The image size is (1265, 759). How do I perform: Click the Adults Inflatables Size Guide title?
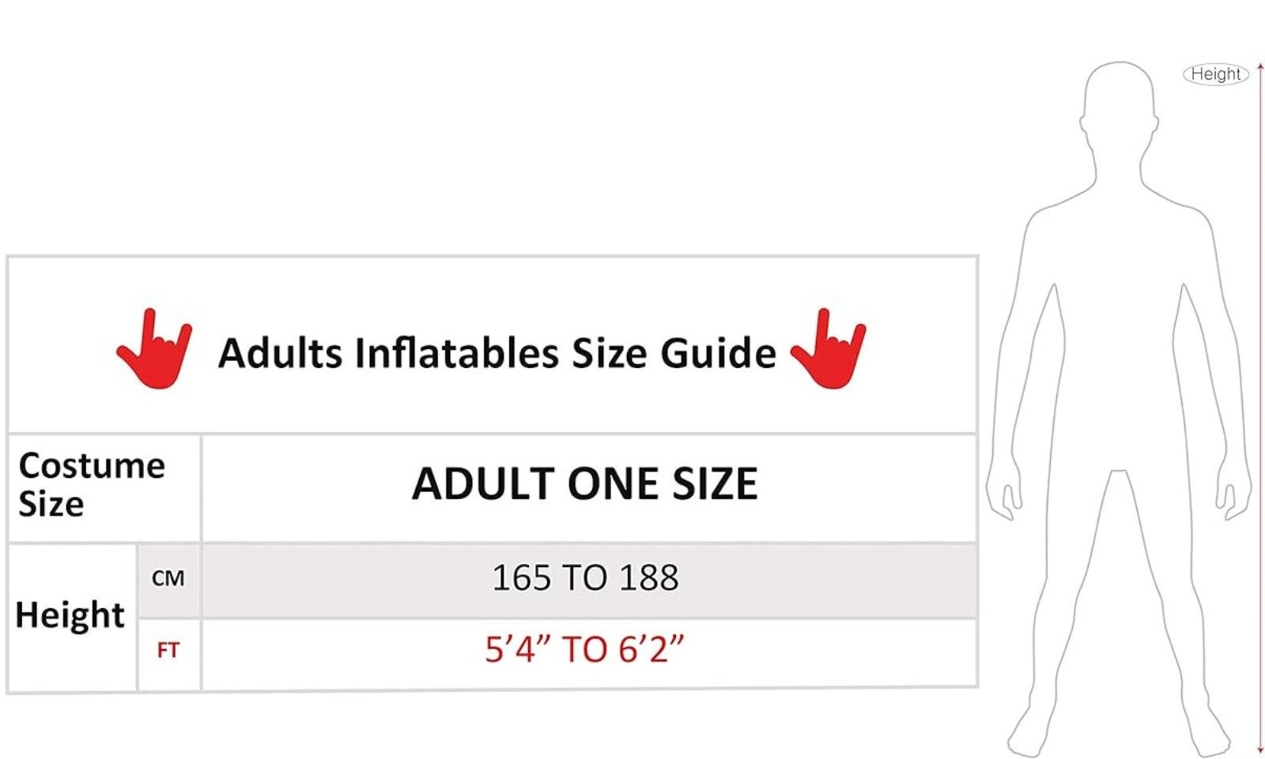click(497, 353)
